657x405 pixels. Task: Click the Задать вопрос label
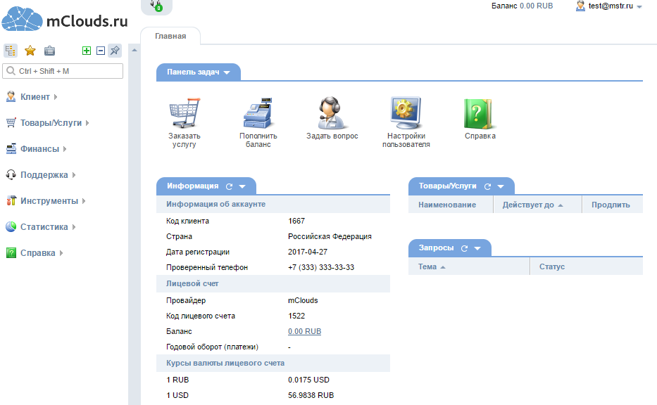click(332, 136)
